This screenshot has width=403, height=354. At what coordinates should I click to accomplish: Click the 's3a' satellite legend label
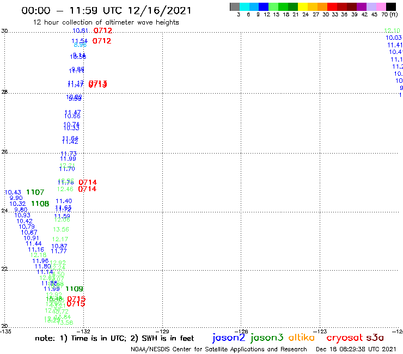pyautogui.click(x=375, y=338)
